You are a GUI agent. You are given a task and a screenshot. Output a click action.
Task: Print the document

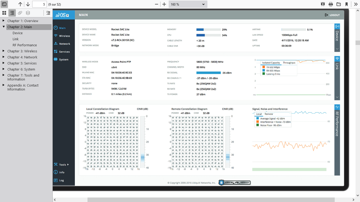click(330, 4)
